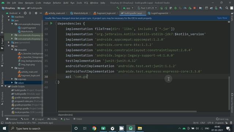
Task: Collapse the drawable folder
Action: [x=12, y=50]
